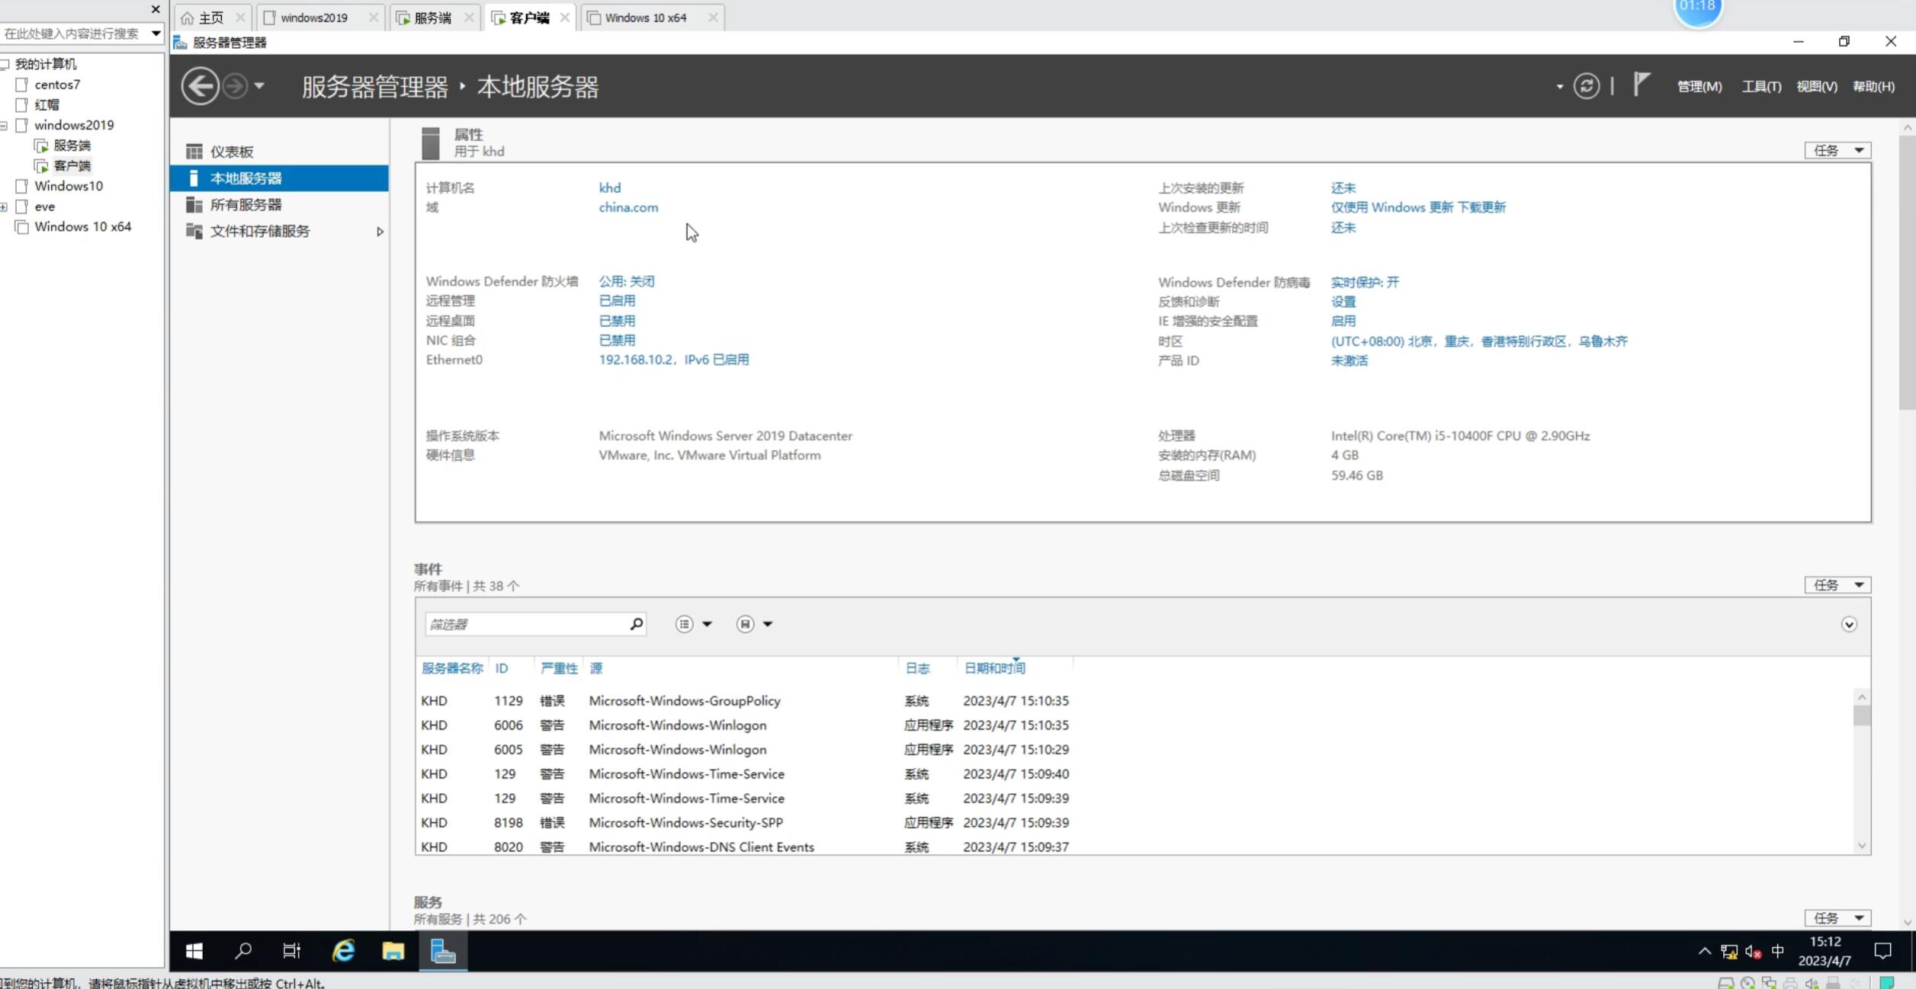Open Task View on the taskbar
The height and width of the screenshot is (989, 1916).
[x=291, y=950]
